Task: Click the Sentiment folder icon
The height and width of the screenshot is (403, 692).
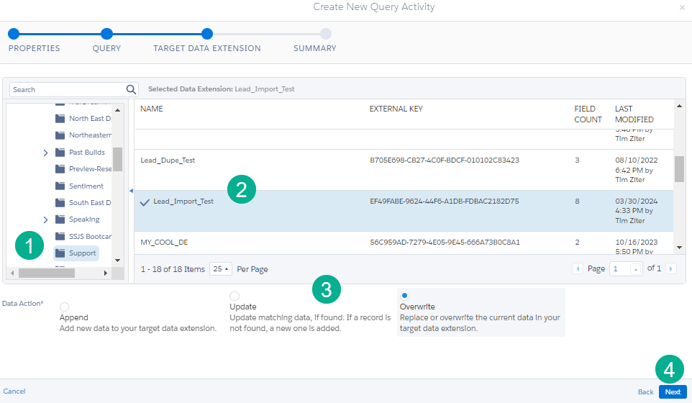Action: coord(60,186)
